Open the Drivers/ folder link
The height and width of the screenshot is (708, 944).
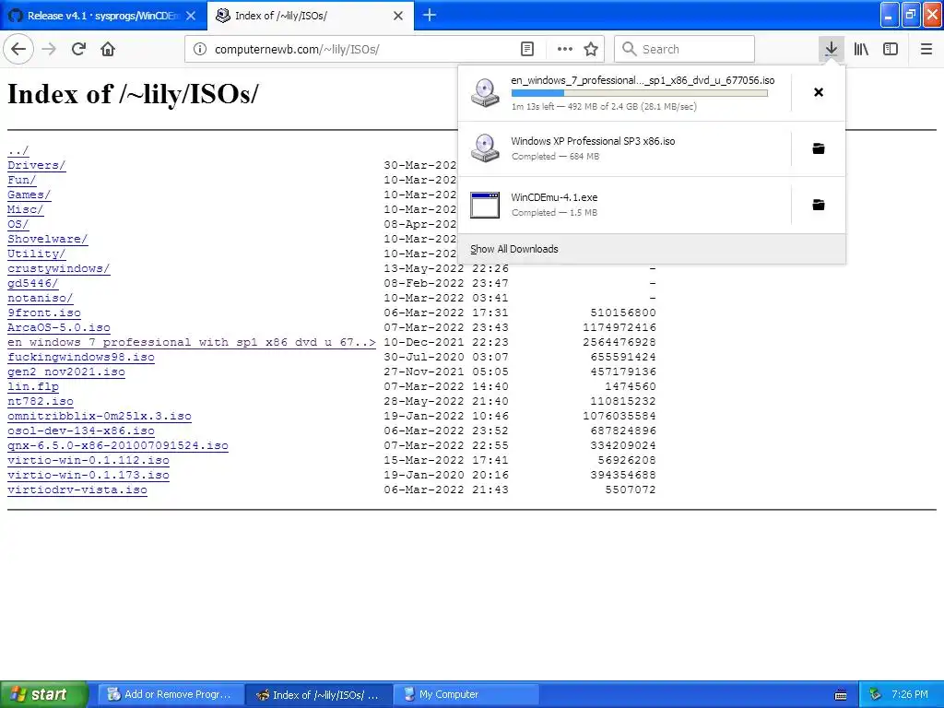pyautogui.click(x=36, y=165)
